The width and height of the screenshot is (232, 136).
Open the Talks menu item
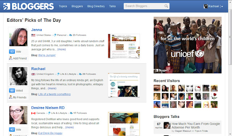click(x=112, y=6)
